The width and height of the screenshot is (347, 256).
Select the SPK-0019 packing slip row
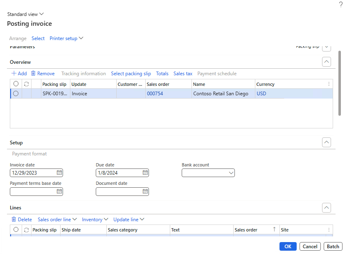pyautogui.click(x=16, y=94)
